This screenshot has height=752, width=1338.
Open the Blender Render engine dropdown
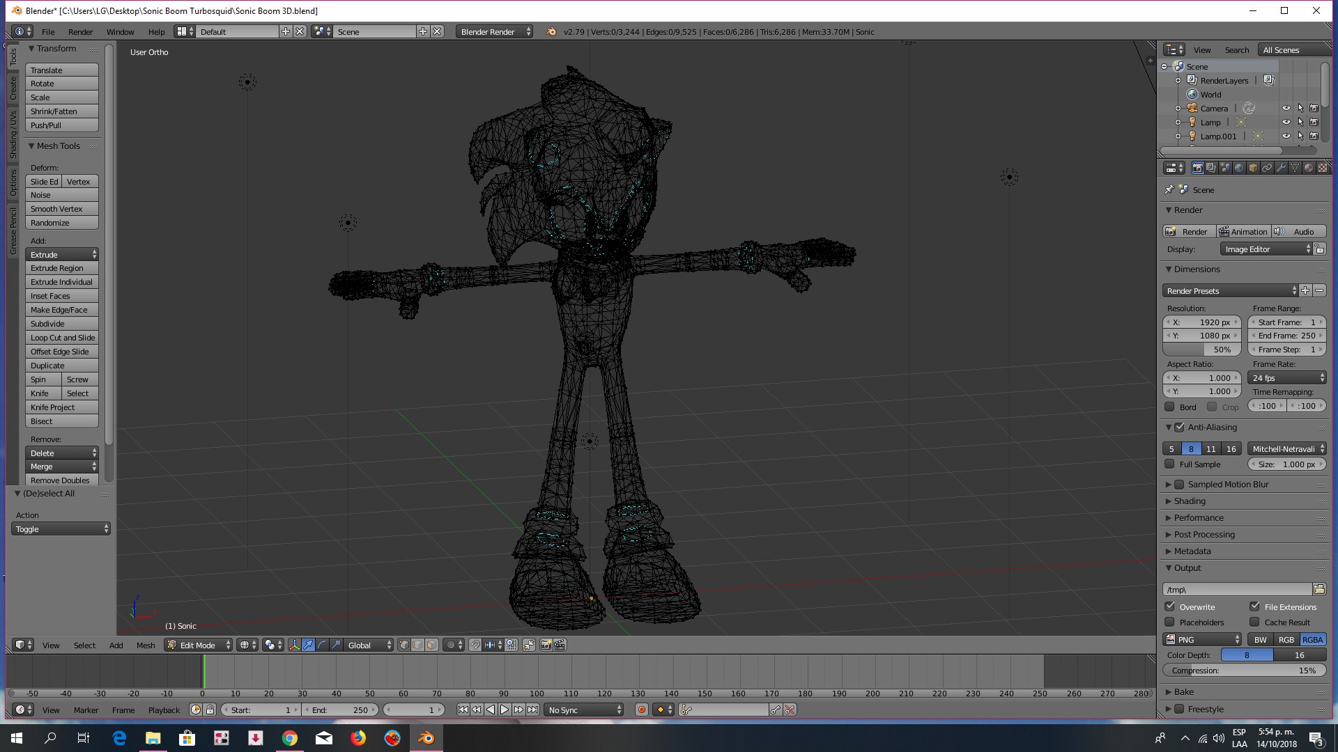pos(495,31)
